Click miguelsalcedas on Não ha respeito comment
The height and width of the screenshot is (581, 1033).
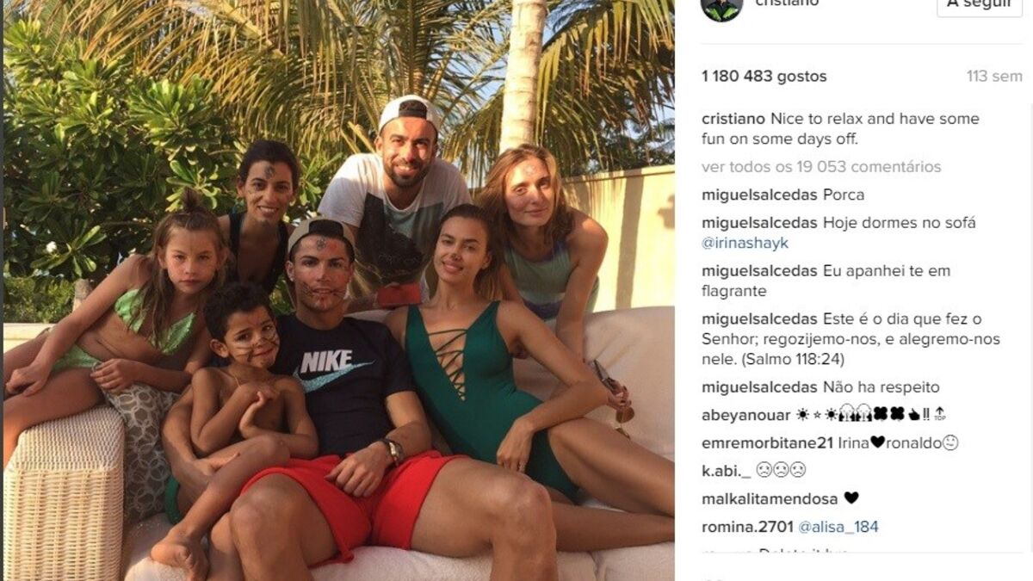[759, 387]
